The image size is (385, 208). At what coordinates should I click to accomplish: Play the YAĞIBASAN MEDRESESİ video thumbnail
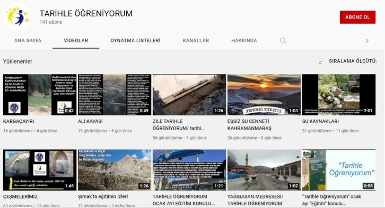264,170
